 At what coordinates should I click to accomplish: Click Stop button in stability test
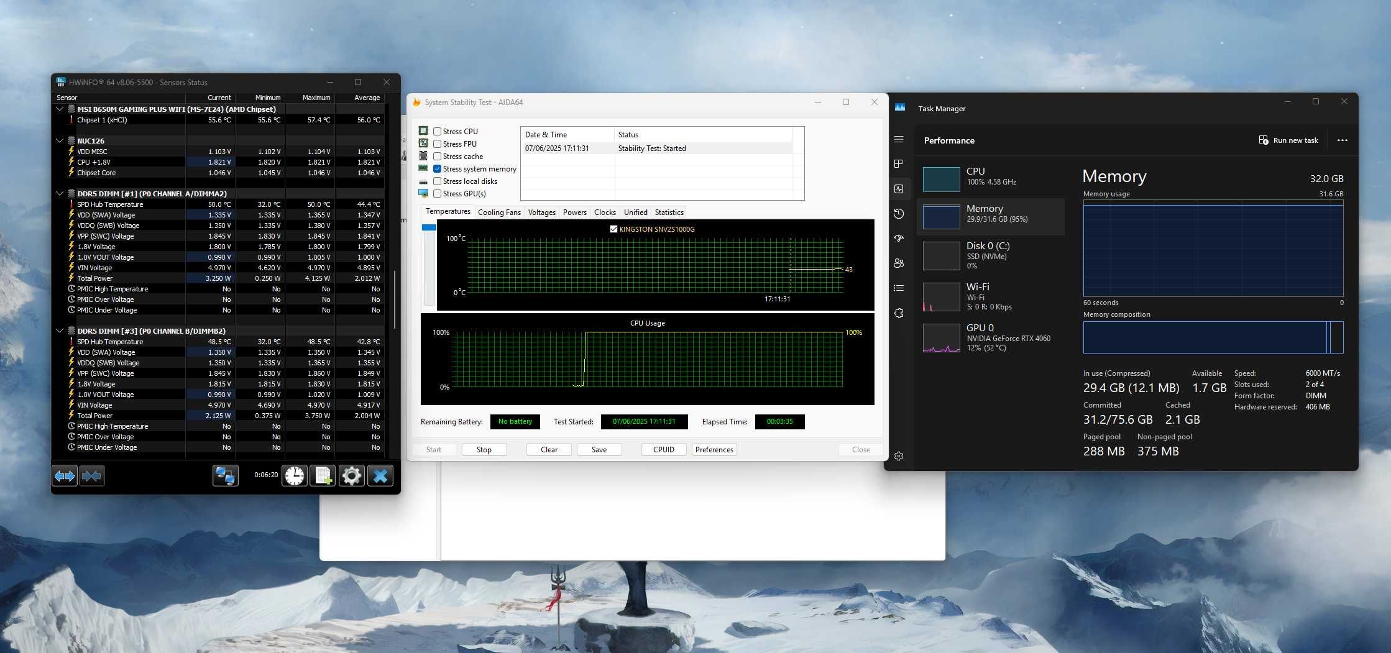tap(484, 450)
